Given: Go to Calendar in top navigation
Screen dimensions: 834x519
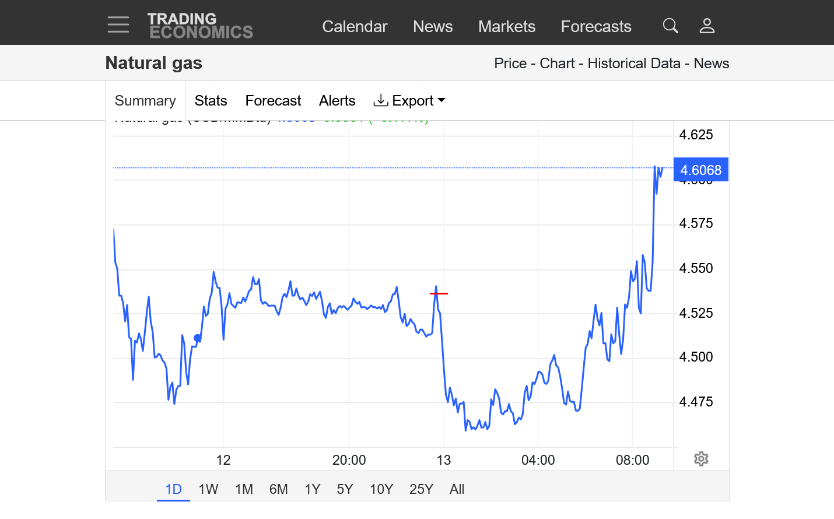Looking at the screenshot, I should pos(355,26).
